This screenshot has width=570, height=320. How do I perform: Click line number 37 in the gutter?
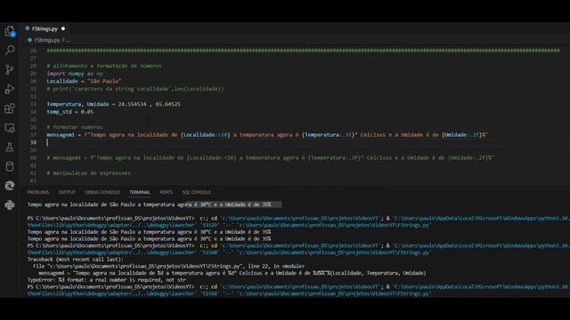33,135
